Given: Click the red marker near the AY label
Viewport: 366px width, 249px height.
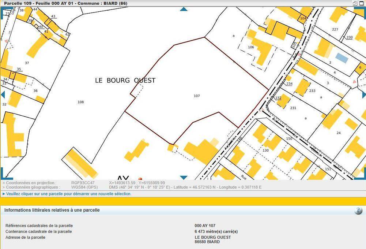Looking at the screenshot, I should pyautogui.click(x=140, y=179).
